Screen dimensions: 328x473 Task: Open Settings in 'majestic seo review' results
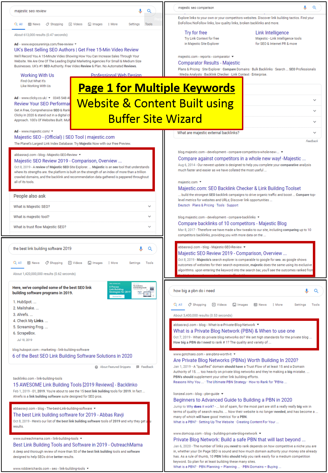click(x=134, y=24)
